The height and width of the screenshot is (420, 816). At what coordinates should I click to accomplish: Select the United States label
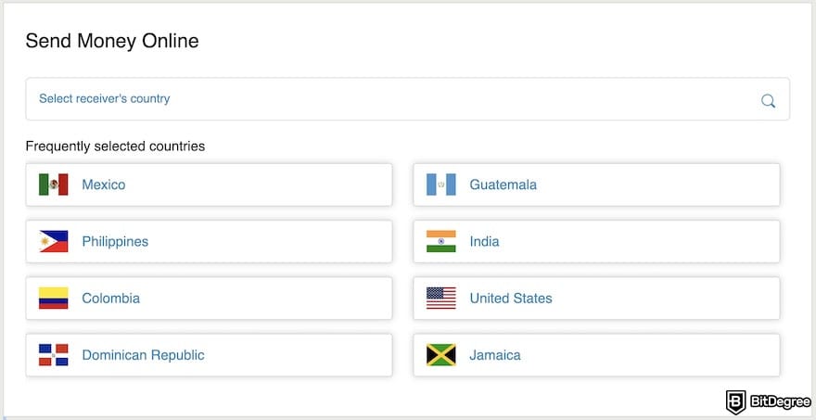pyautogui.click(x=511, y=299)
